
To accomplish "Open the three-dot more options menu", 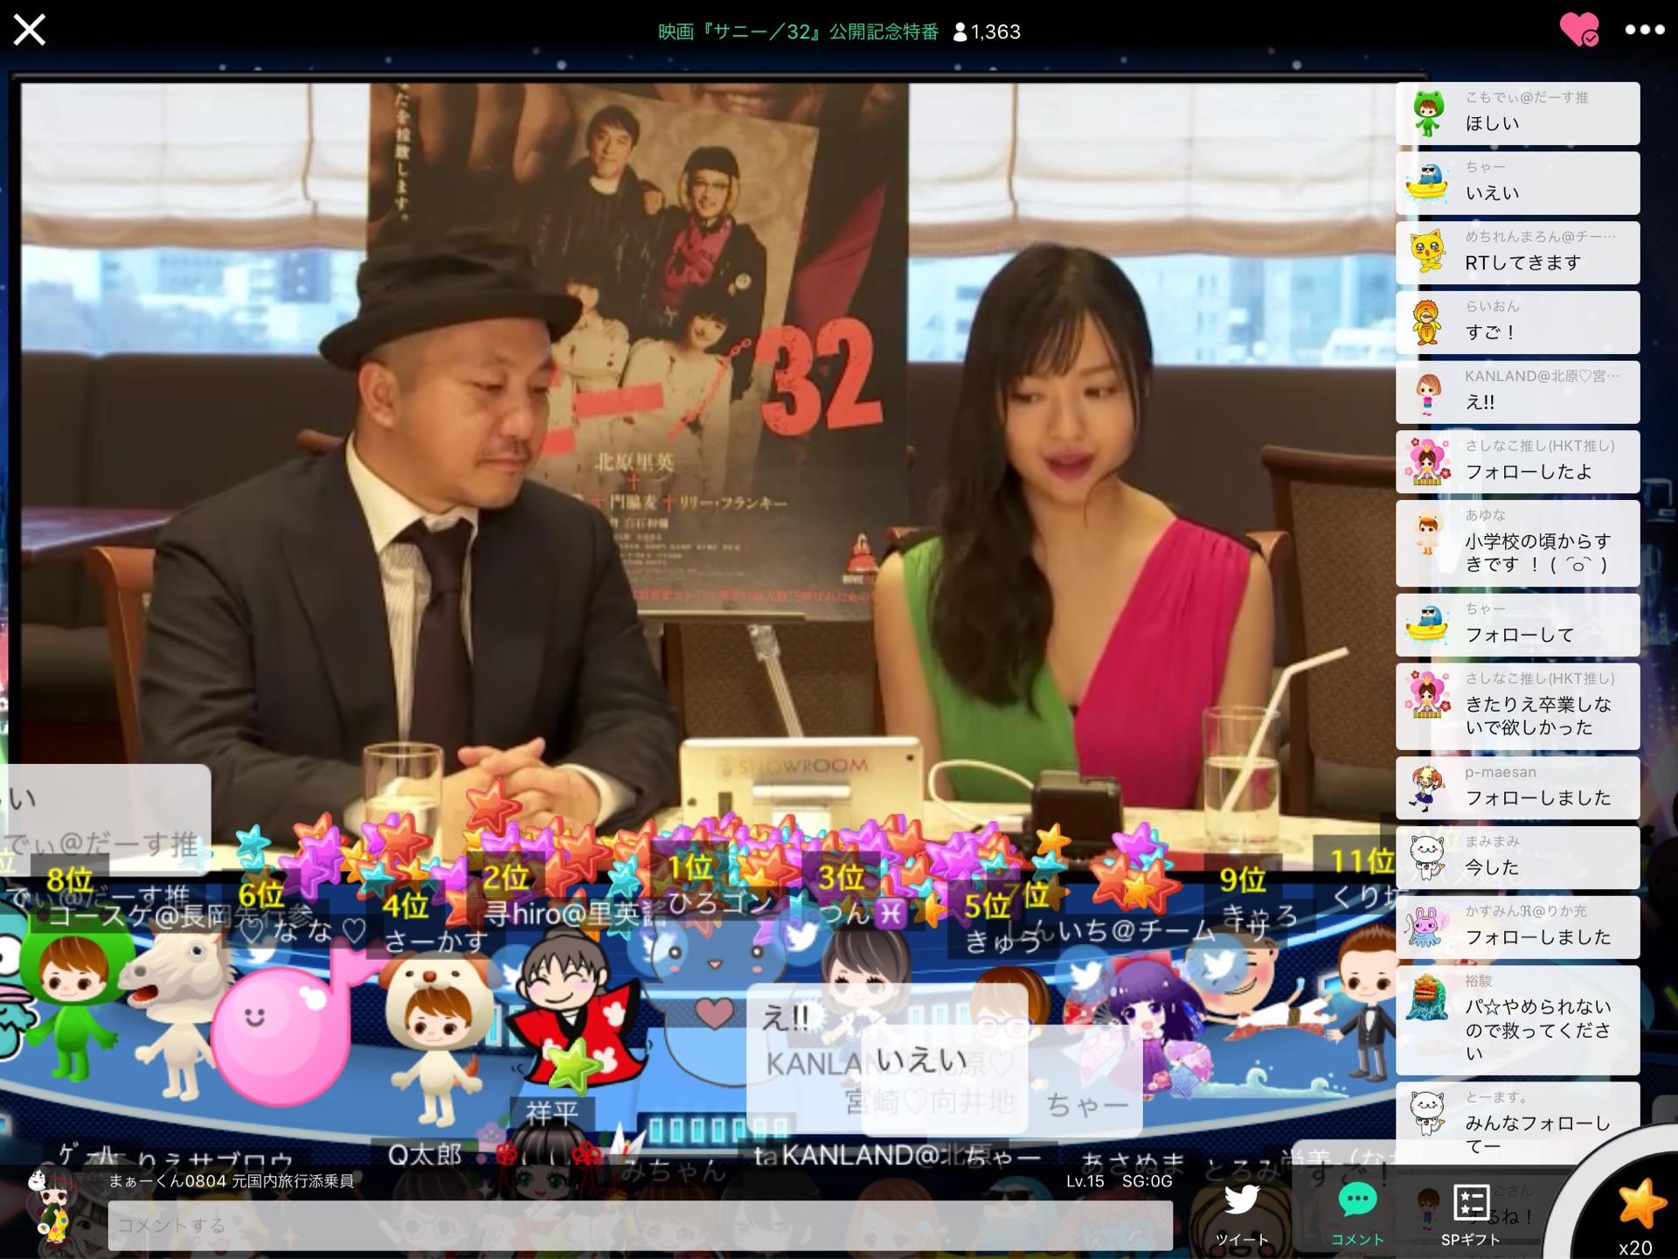I will 1644,30.
